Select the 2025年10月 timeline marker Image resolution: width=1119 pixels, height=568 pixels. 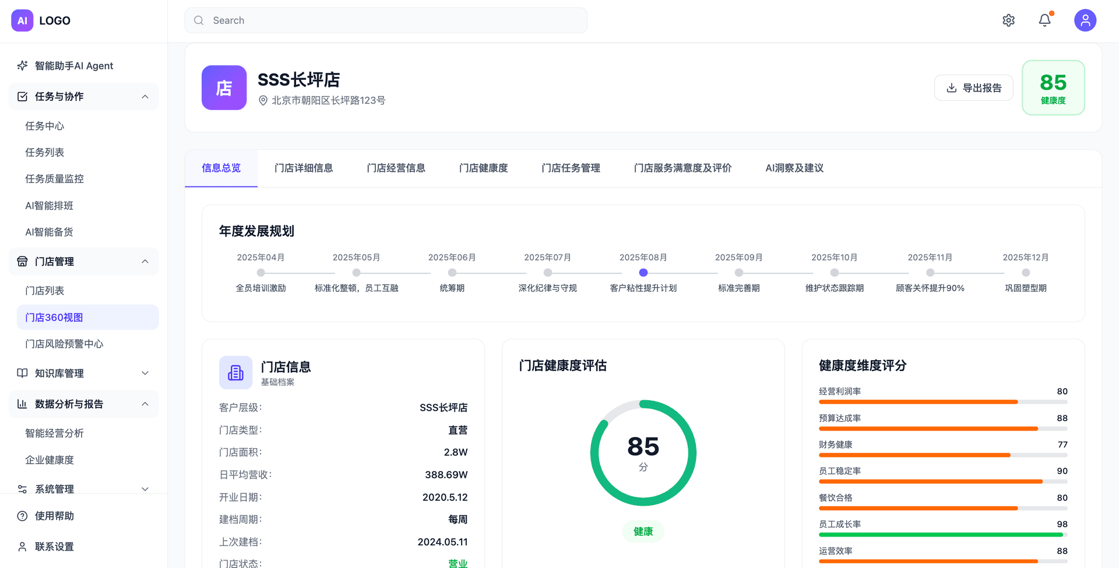click(835, 272)
